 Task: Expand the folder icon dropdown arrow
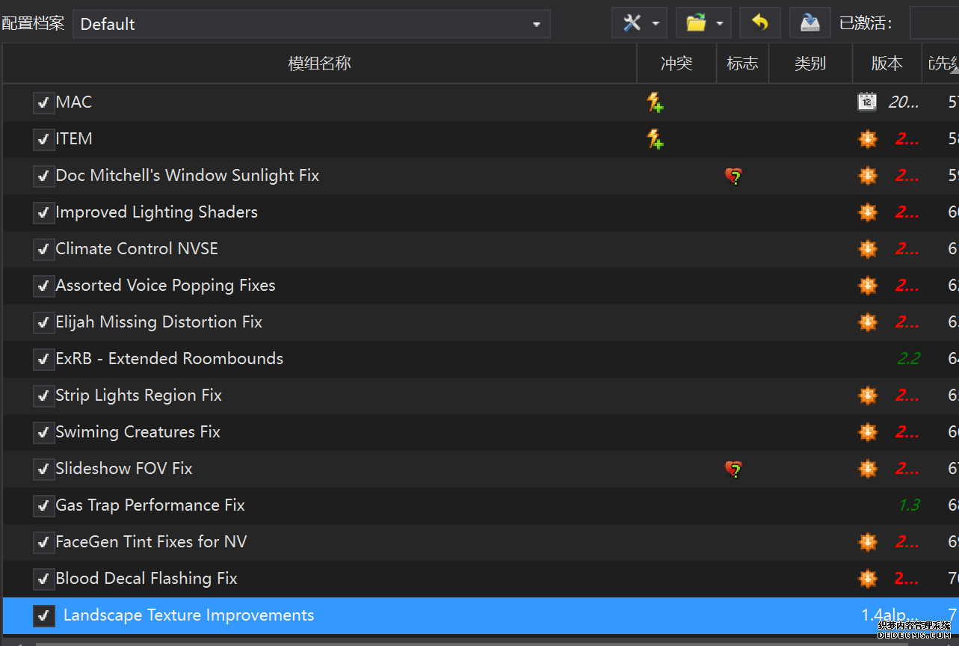click(x=720, y=24)
